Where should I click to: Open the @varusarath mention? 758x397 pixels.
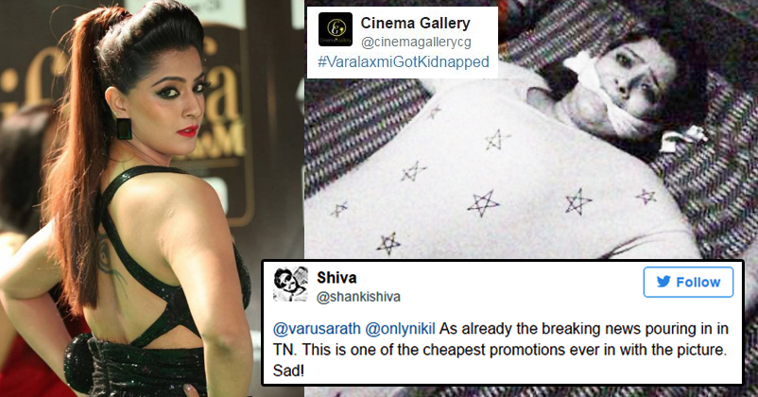(x=317, y=329)
